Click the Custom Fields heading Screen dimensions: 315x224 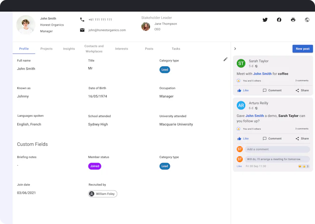pyautogui.click(x=32, y=144)
